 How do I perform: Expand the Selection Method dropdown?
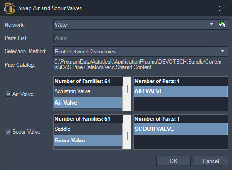222,51
